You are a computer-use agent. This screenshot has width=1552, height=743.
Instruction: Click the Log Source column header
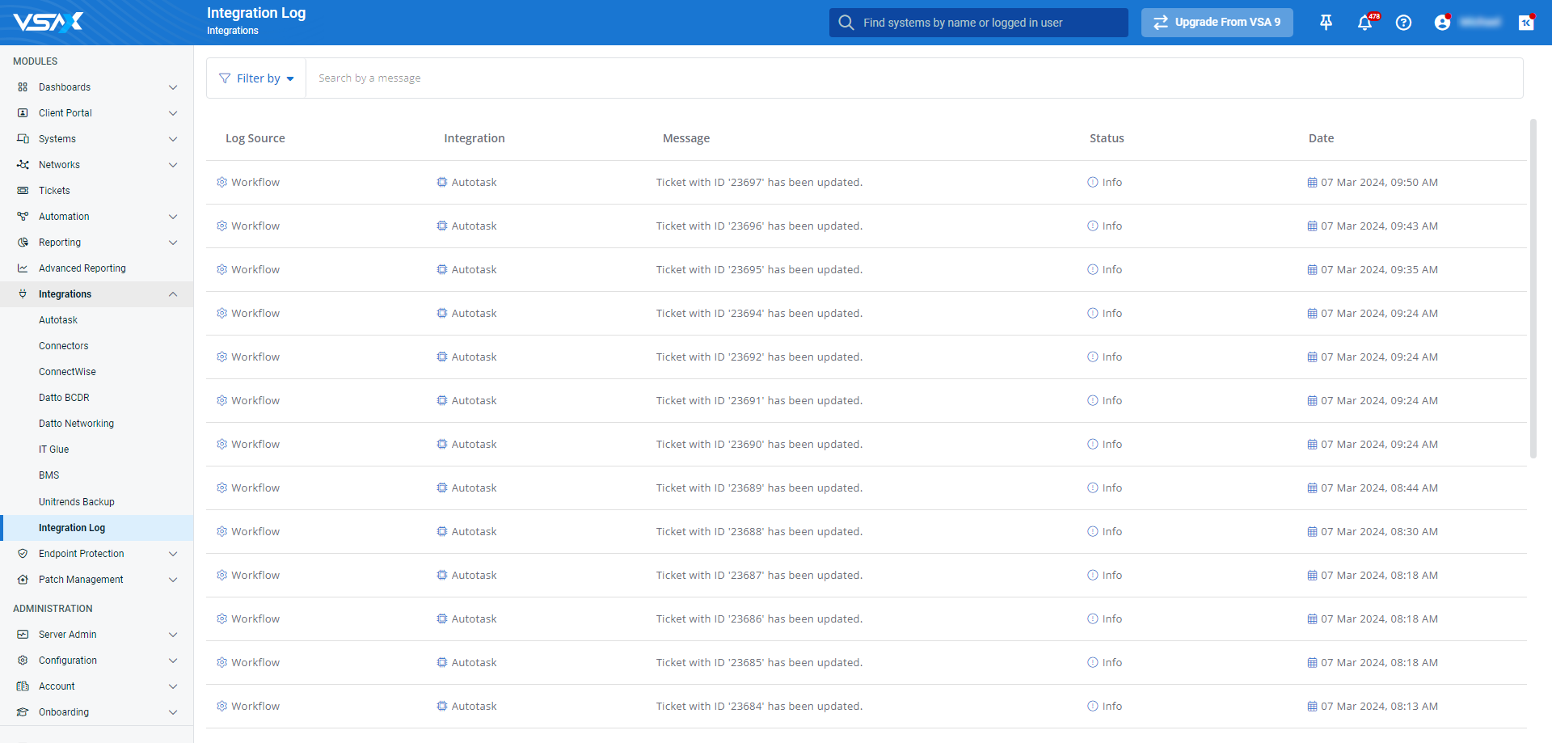pos(255,138)
